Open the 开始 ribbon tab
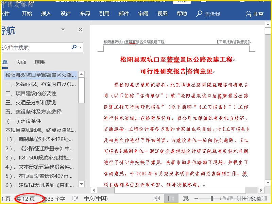 (27, 14)
